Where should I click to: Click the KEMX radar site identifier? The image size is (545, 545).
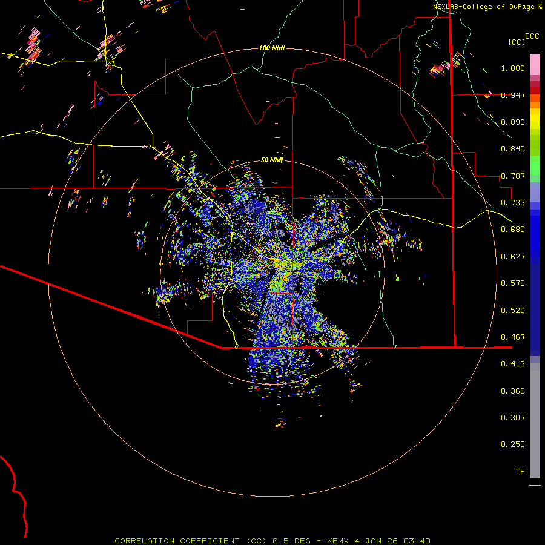pyautogui.click(x=339, y=541)
